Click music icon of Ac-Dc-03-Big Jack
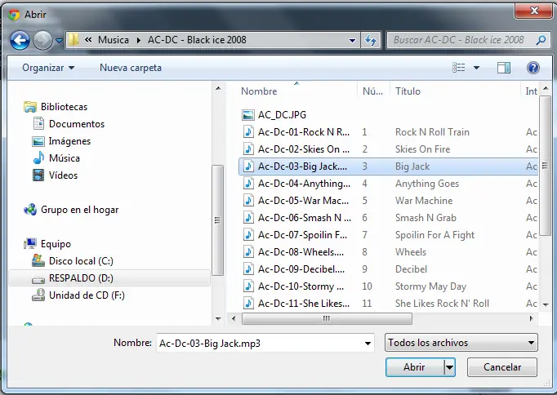This screenshot has height=395, width=557. [x=248, y=166]
